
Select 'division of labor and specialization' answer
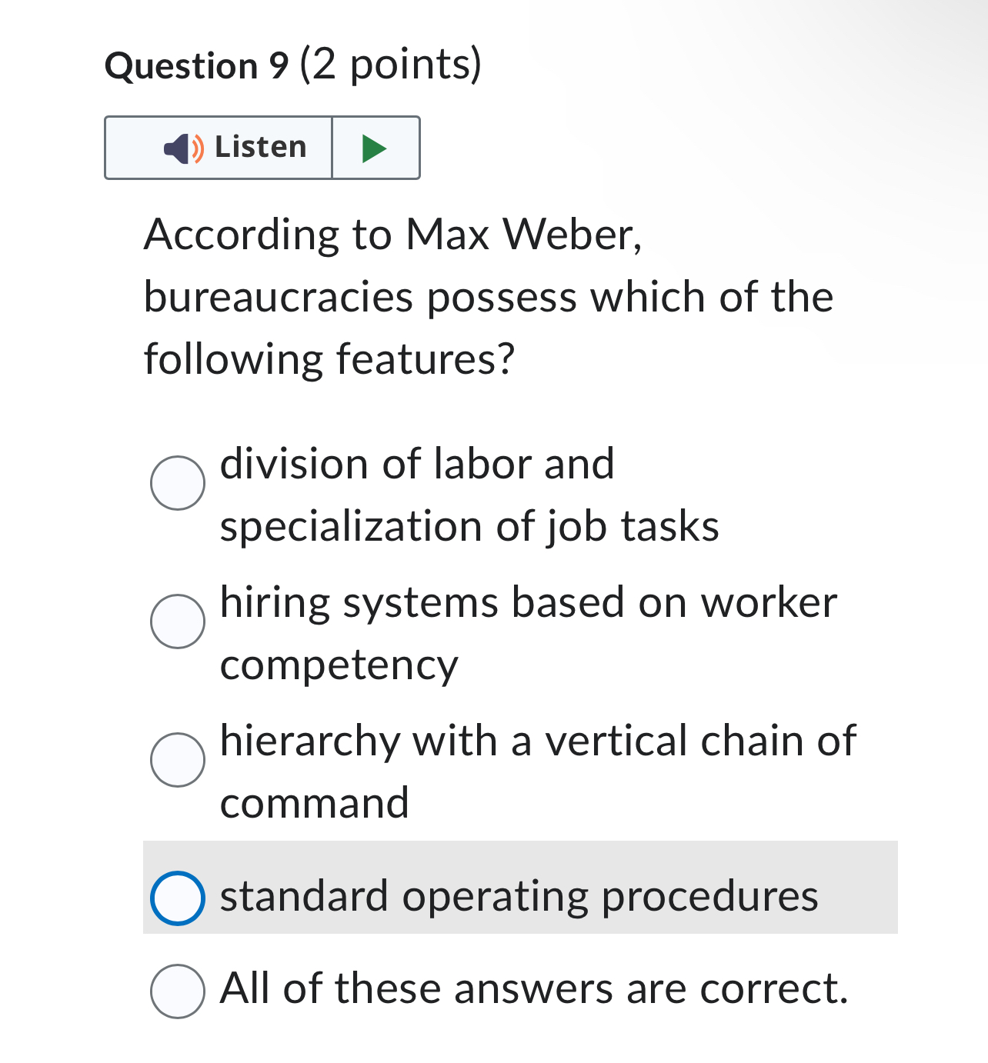(179, 483)
